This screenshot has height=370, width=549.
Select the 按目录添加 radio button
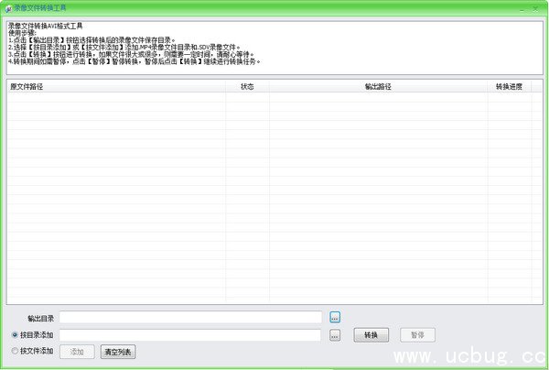tap(13, 335)
